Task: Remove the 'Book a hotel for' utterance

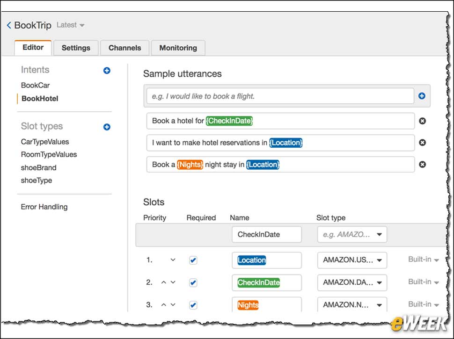Action: pos(423,121)
